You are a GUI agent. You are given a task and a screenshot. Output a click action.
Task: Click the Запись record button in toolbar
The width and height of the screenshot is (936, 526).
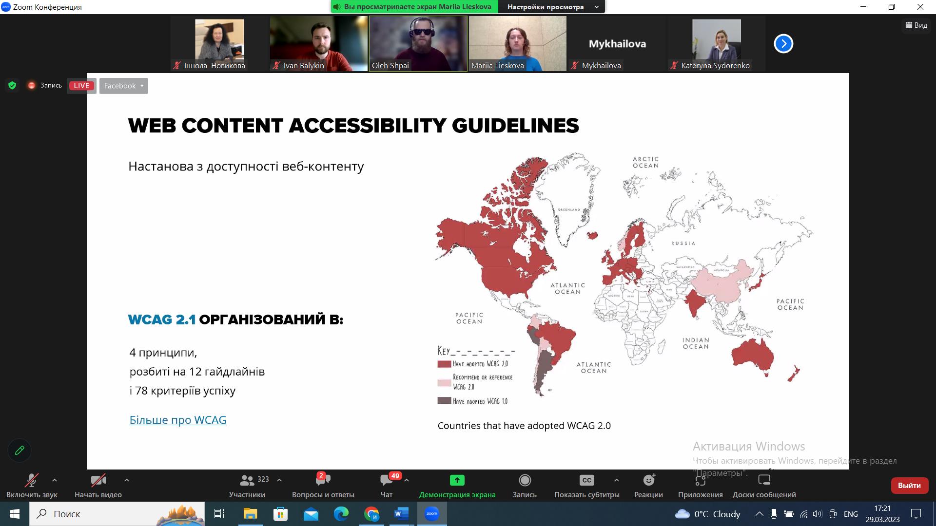525,486
